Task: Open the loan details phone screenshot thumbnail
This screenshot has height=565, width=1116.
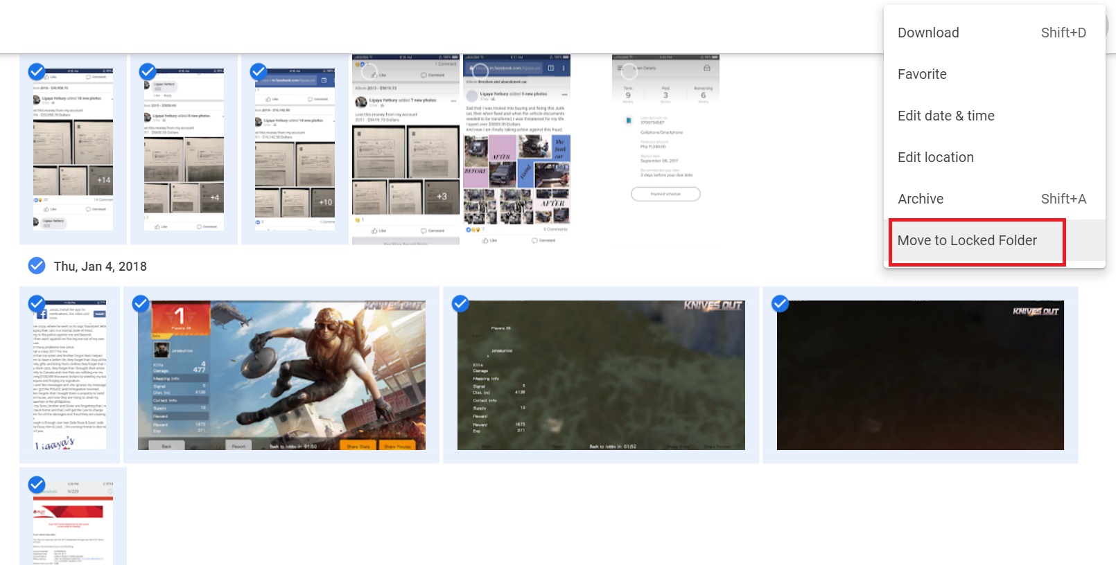Action: [665, 150]
